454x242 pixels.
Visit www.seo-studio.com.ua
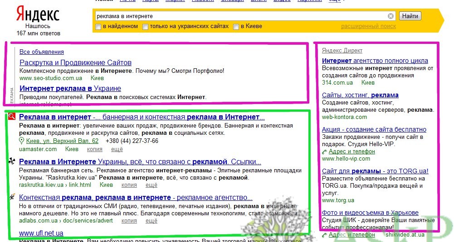[x=51, y=78]
